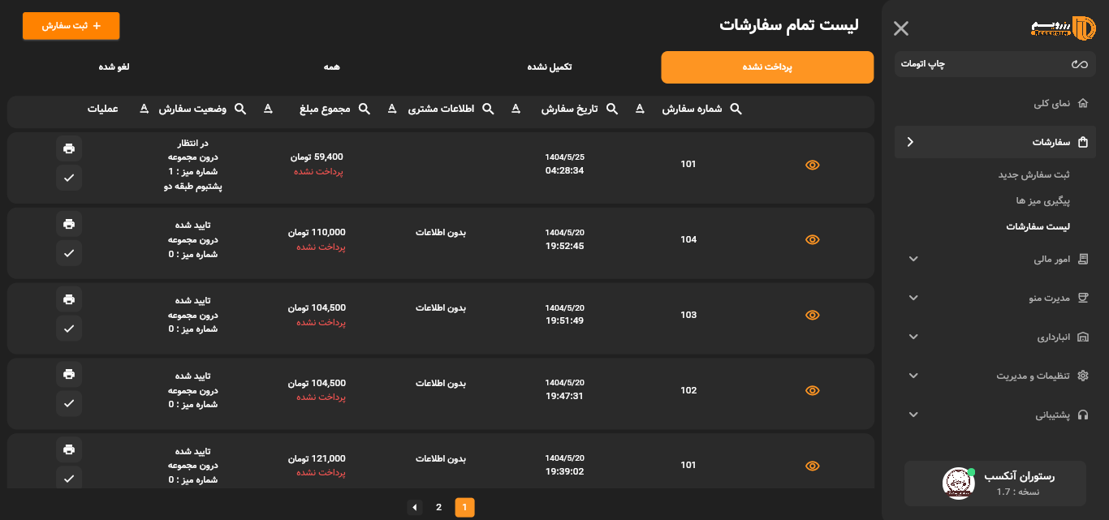The height and width of the screenshot is (520, 1109).
Task: Click printer icon for the 59,400 تومان order
Action: 69,148
